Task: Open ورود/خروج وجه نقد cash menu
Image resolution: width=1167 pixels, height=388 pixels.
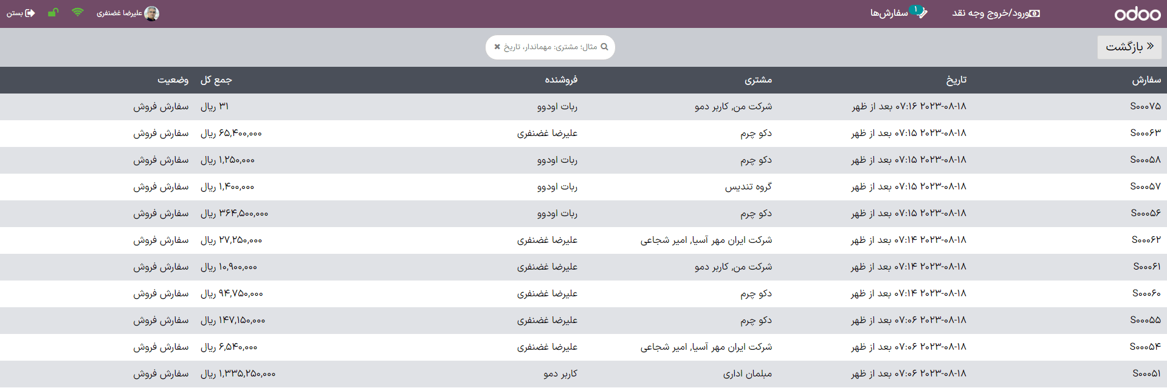Action: tap(988, 13)
